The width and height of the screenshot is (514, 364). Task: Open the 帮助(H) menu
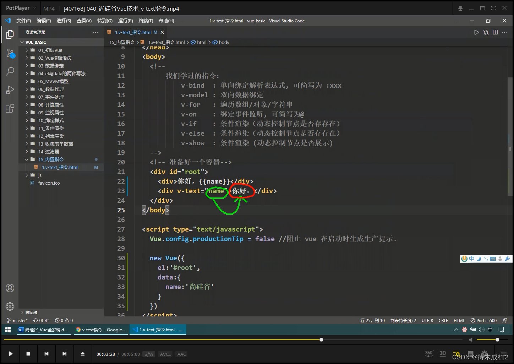[166, 21]
